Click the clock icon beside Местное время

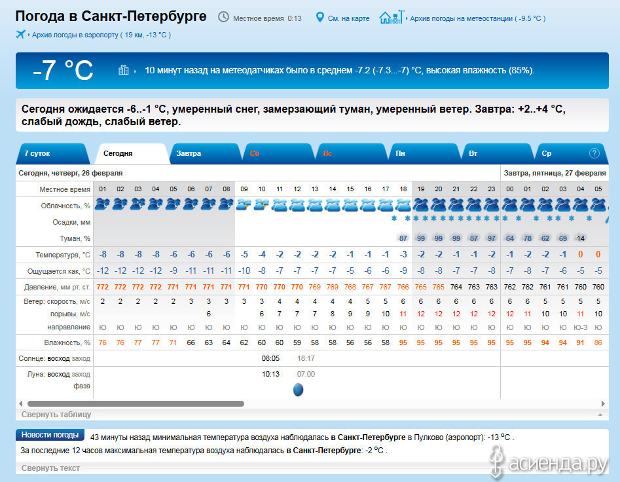pos(224,17)
